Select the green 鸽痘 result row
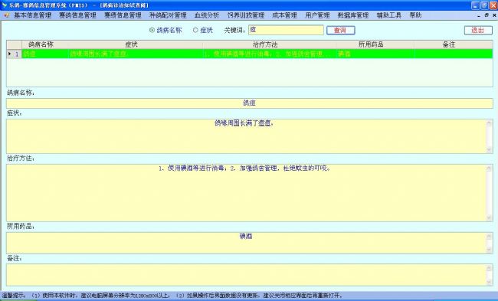The width and height of the screenshot is (498, 301). point(250,54)
